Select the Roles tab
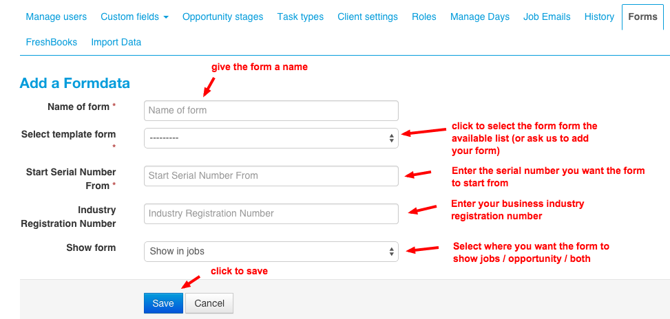Image resolution: width=670 pixels, height=319 pixels. point(424,16)
